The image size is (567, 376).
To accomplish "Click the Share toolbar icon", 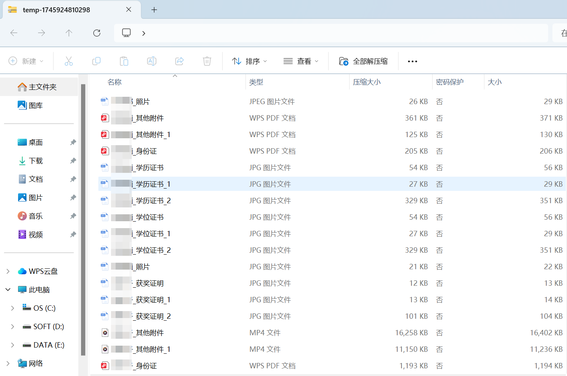I will 179,61.
